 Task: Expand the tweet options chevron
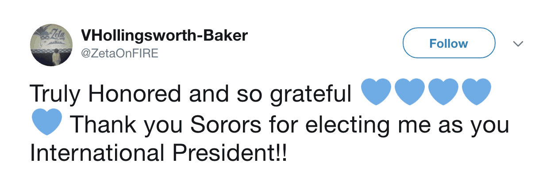517,44
